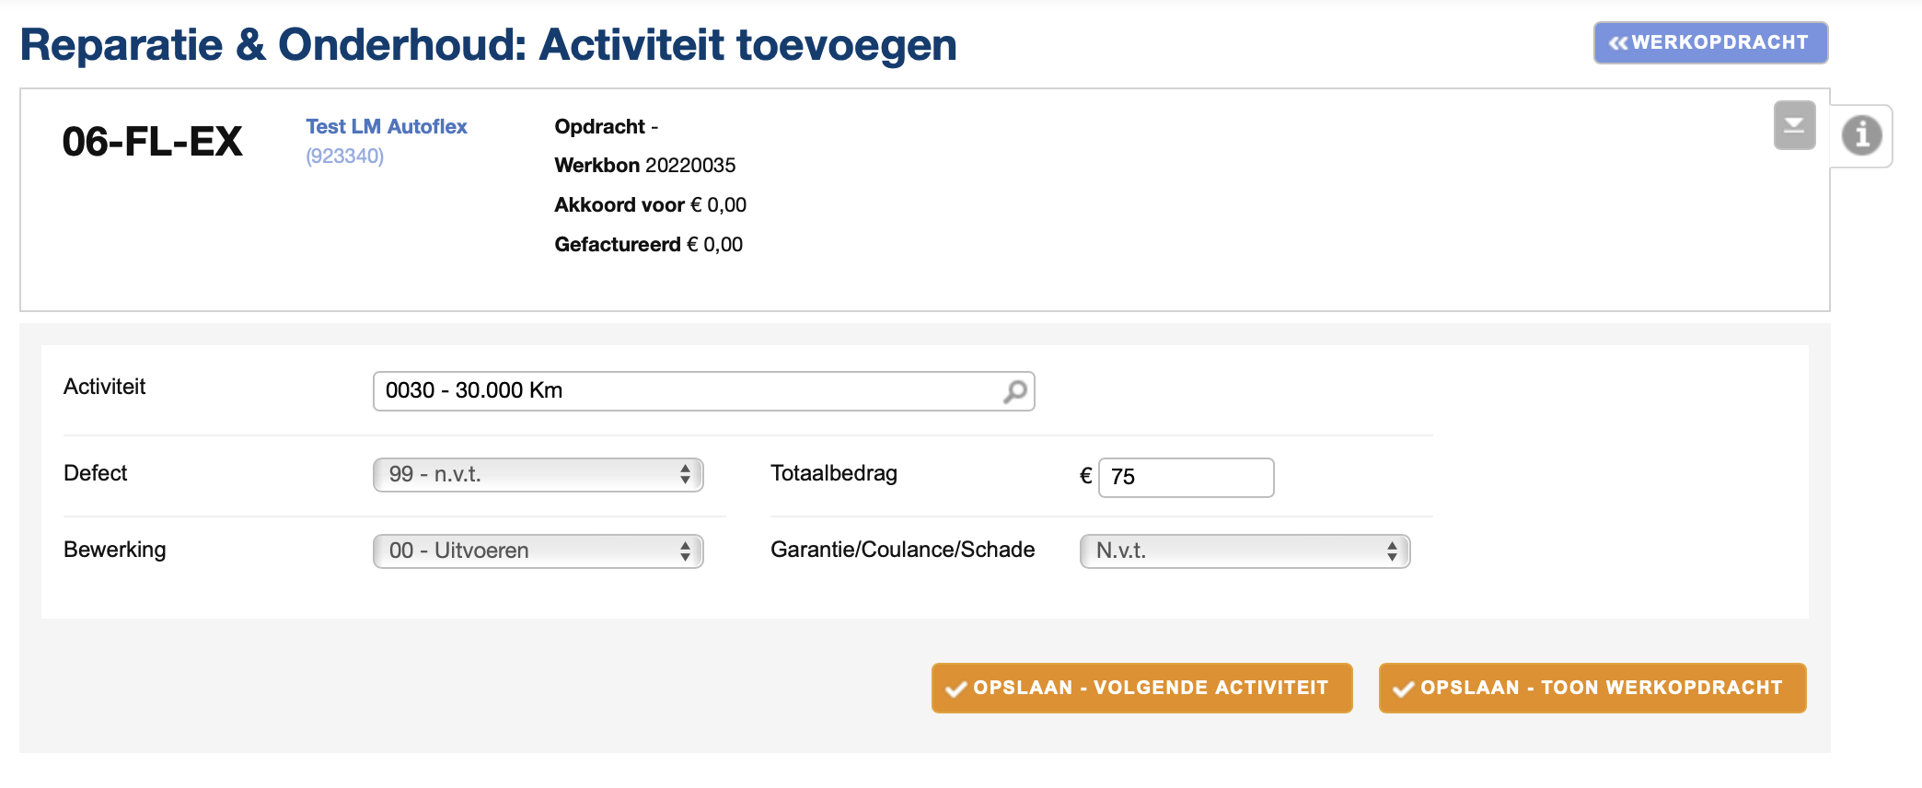Click the euro sign beside Totaalbedrag
The width and height of the screenshot is (1922, 788).
click(x=1085, y=477)
